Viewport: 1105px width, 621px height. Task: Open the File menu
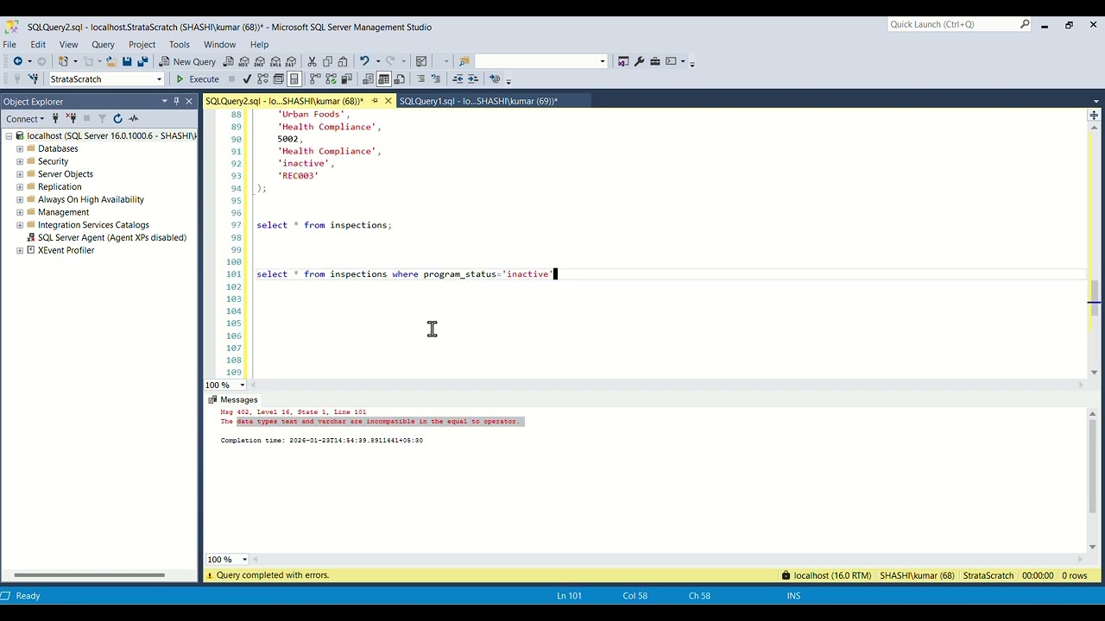9,44
